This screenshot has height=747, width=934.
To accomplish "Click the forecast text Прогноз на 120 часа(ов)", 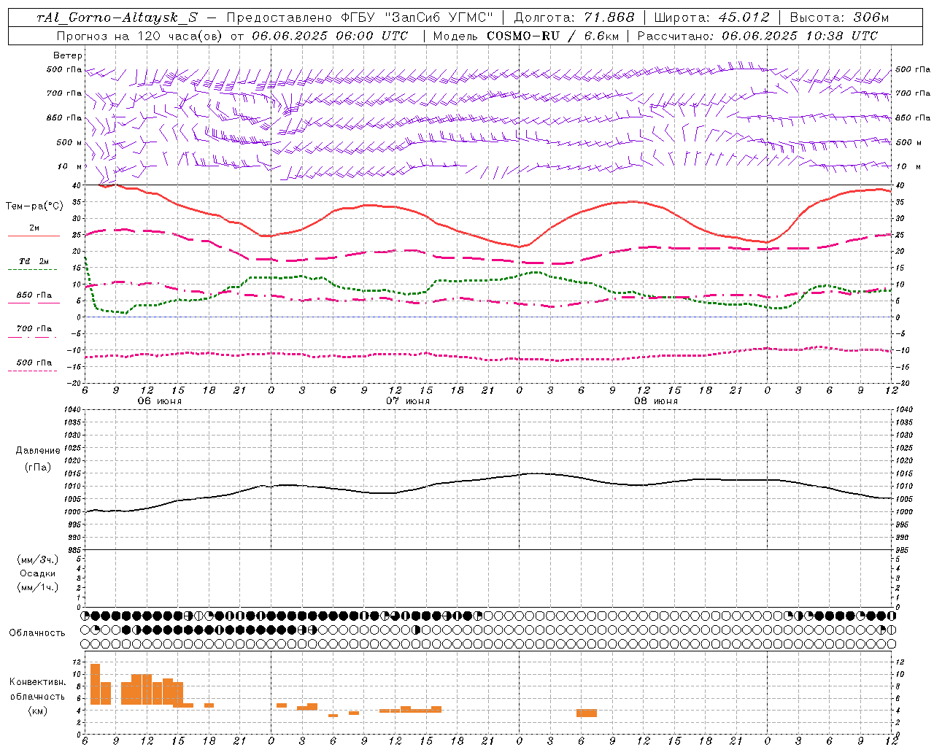I will point(139,35).
